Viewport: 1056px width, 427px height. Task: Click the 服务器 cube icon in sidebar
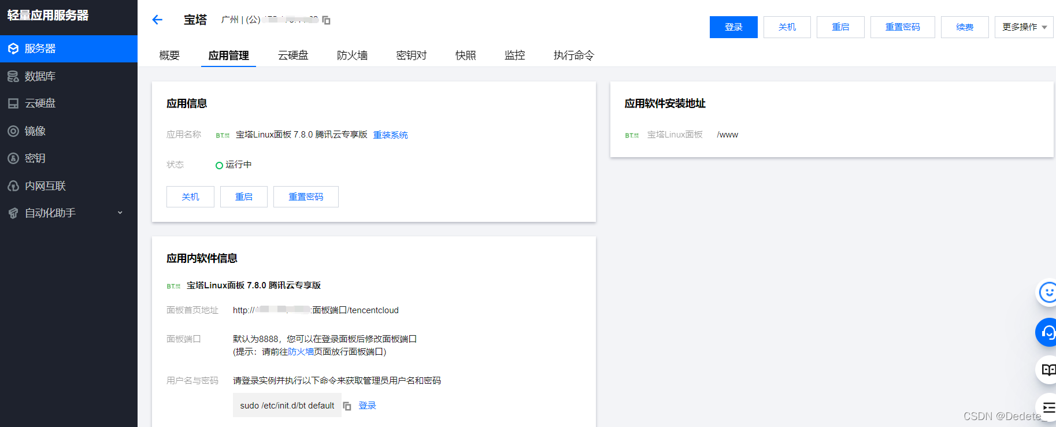(13, 49)
